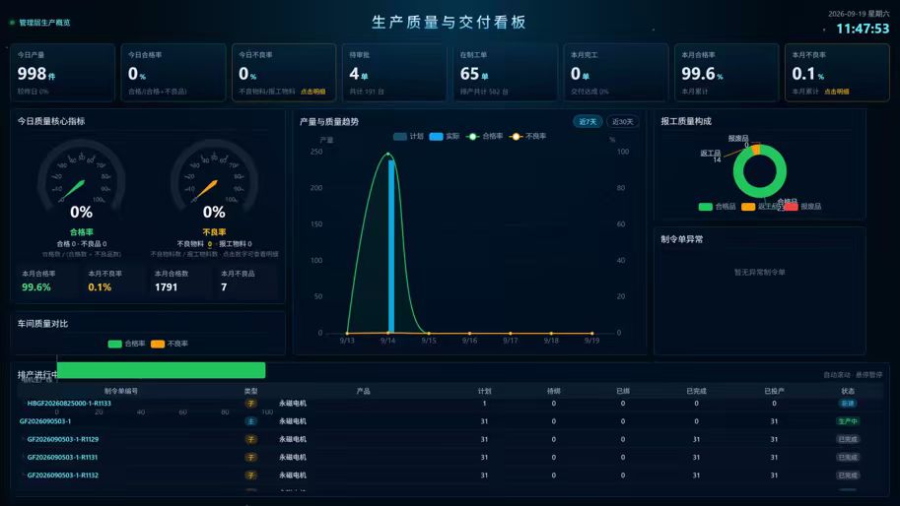Toggle 合格品 in donut chart legend
This screenshot has width=900, height=506.
[x=717, y=207]
